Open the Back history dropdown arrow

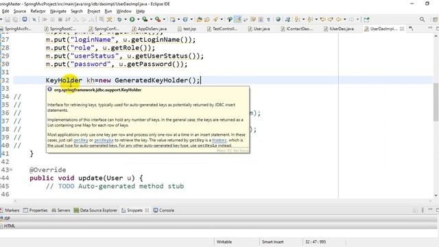tap(344, 20)
